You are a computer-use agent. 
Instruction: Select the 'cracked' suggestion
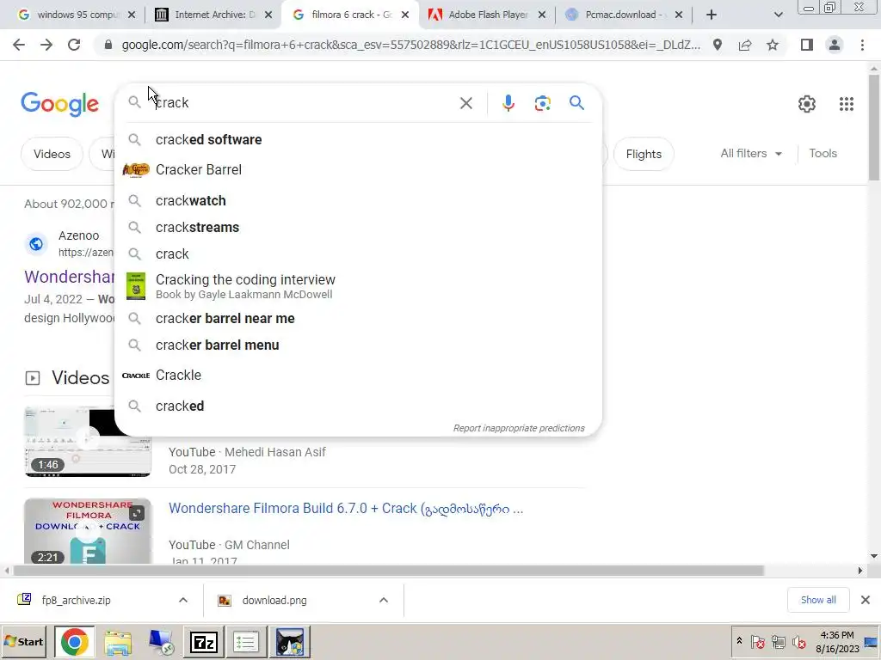point(358,406)
